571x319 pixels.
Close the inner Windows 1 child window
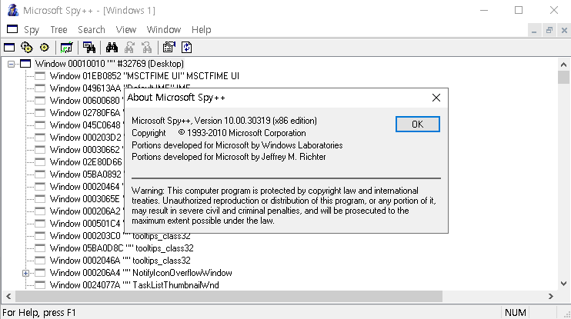[x=564, y=30]
